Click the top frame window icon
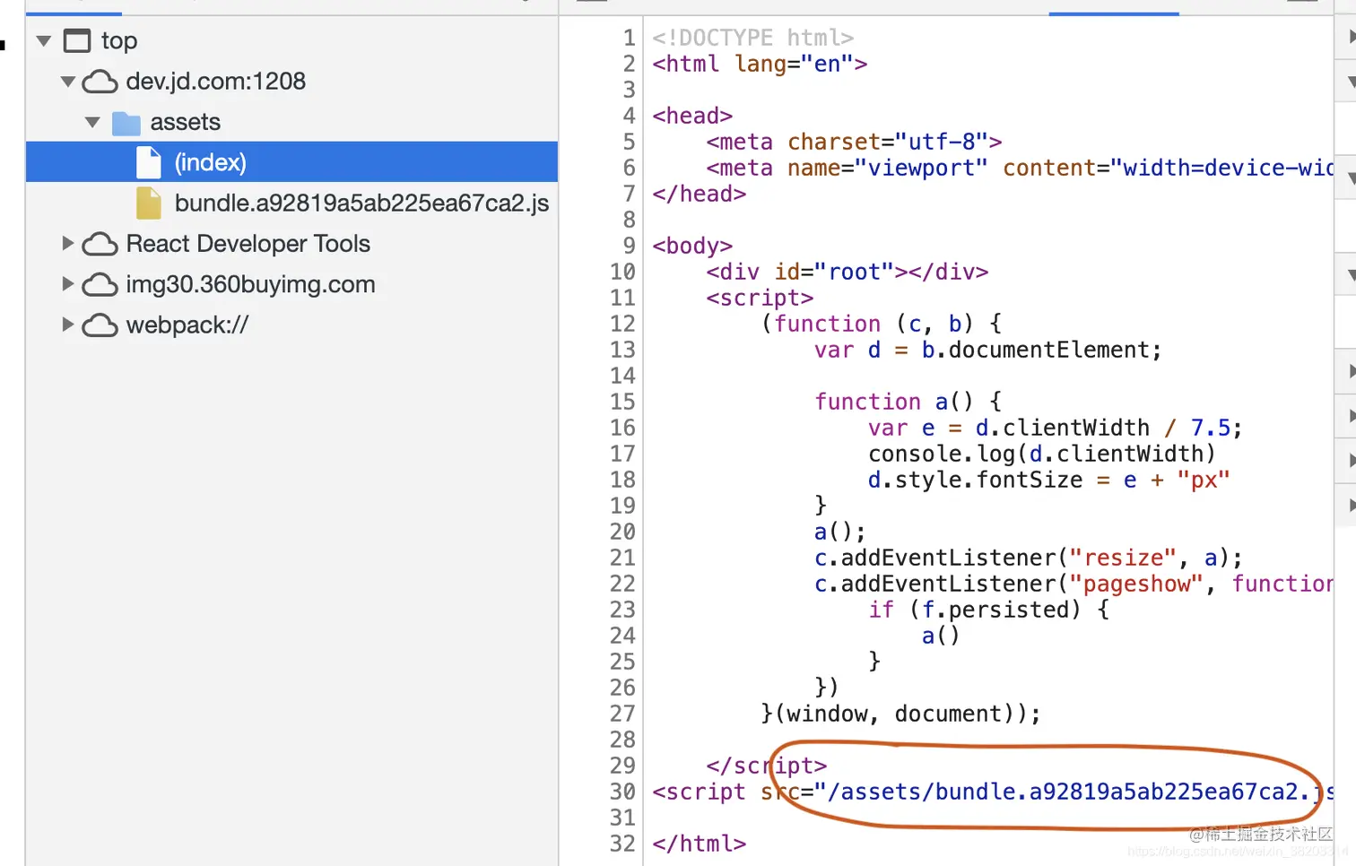Screen dimensions: 1356x866 pos(77,40)
